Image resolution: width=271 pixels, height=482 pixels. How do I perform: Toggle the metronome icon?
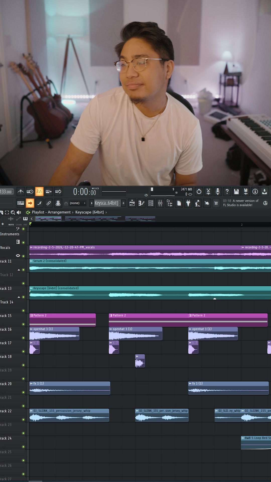click(x=21, y=192)
